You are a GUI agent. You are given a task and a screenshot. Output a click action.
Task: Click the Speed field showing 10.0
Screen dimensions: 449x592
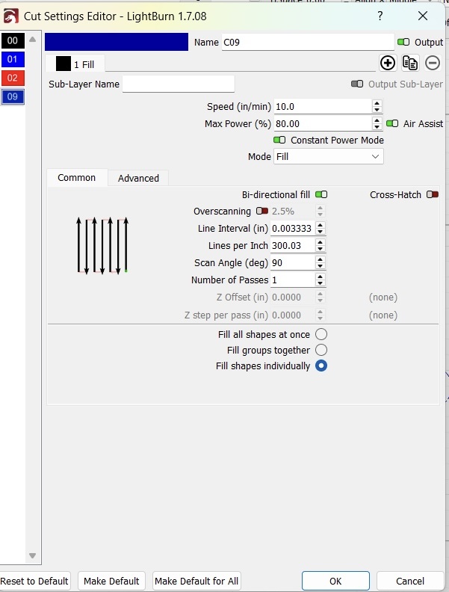coord(323,106)
